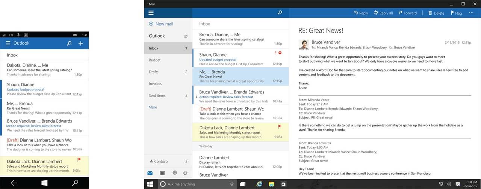The height and width of the screenshot is (189, 481).
Task: Click Bruce Vandiver's sender photo
Action: 304,45
